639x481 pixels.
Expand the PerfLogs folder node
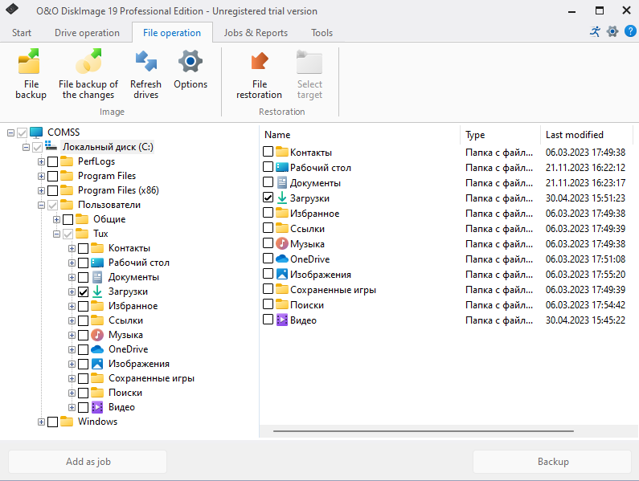click(x=41, y=161)
